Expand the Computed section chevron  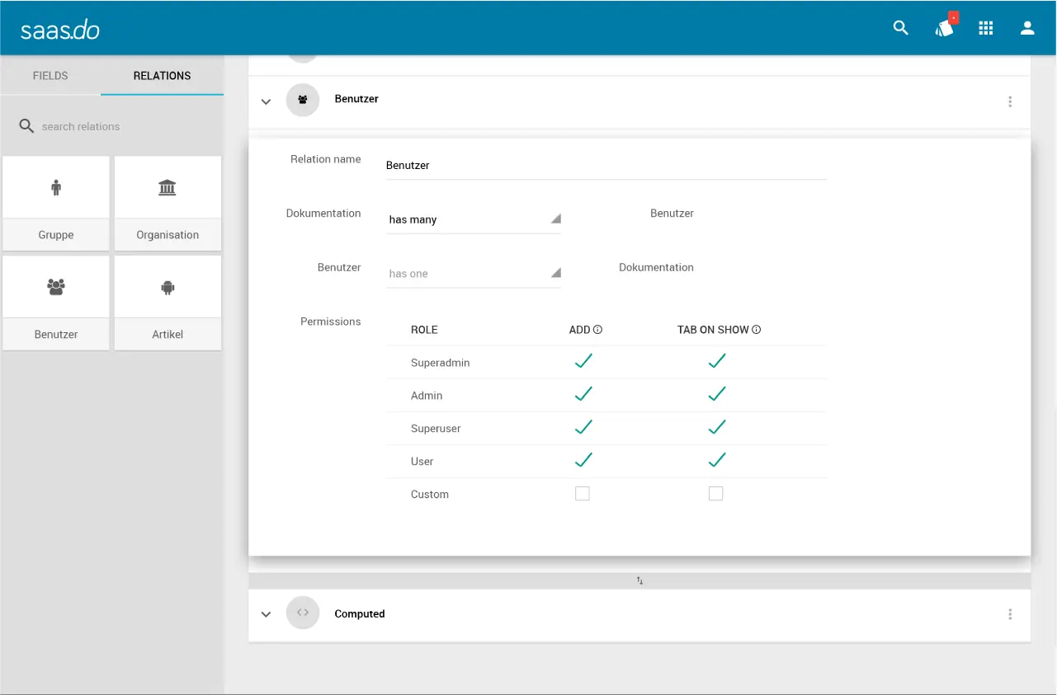(x=266, y=614)
